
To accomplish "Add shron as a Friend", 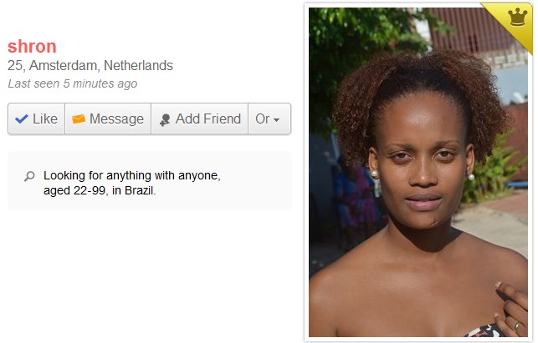I will tap(200, 119).
